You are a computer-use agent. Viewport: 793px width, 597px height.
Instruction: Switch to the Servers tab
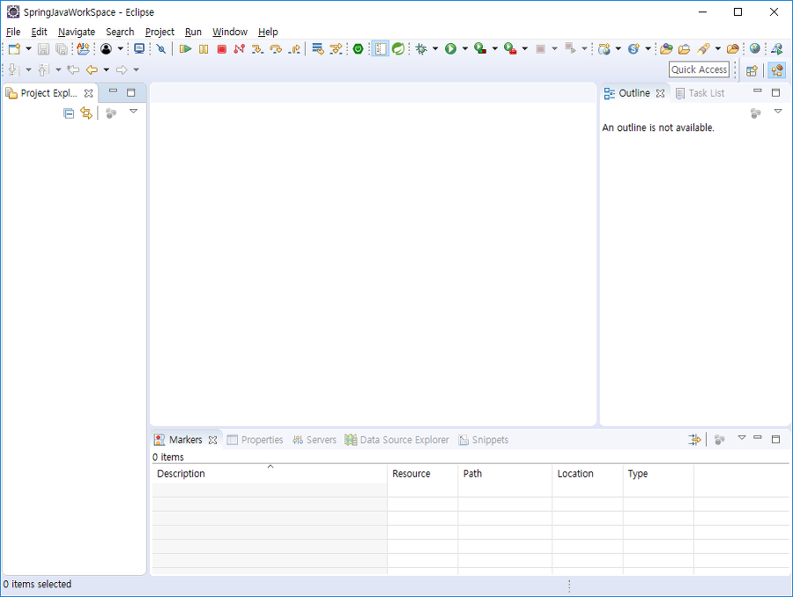tap(314, 439)
